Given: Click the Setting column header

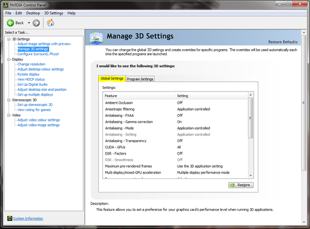Looking at the screenshot, I should pos(212,96).
